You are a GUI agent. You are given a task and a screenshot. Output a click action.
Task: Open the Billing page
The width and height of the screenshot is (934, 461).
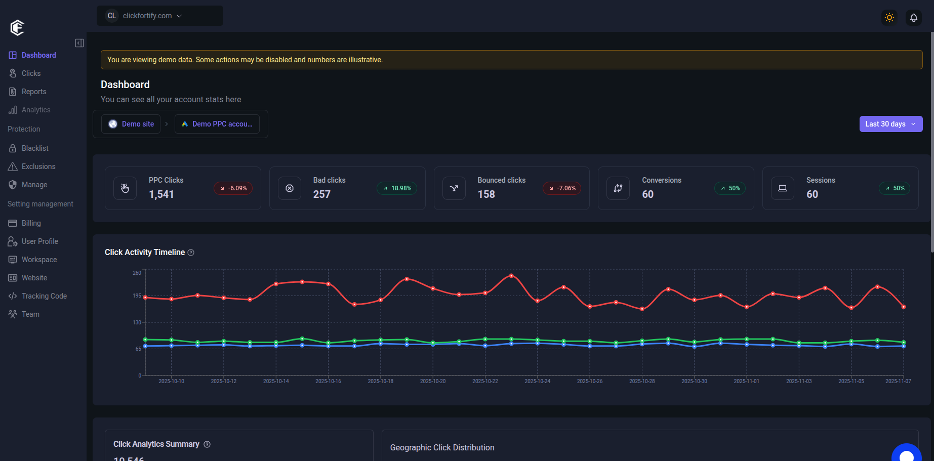point(31,223)
